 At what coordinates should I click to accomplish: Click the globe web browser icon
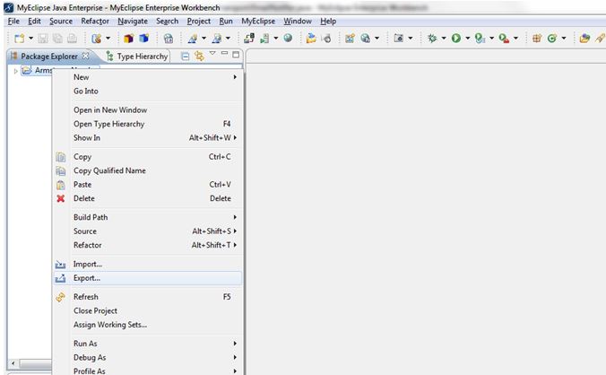point(288,38)
